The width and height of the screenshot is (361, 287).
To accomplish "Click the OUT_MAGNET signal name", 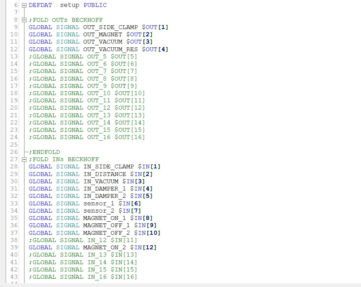I will pyautogui.click(x=103, y=35).
